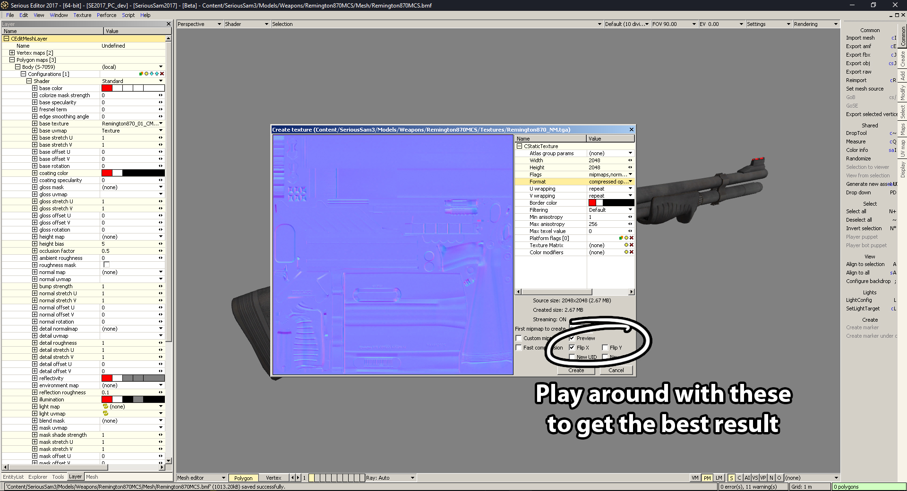This screenshot has width=907, height=491.
Task: Click the Border color swatch
Action: (611, 203)
